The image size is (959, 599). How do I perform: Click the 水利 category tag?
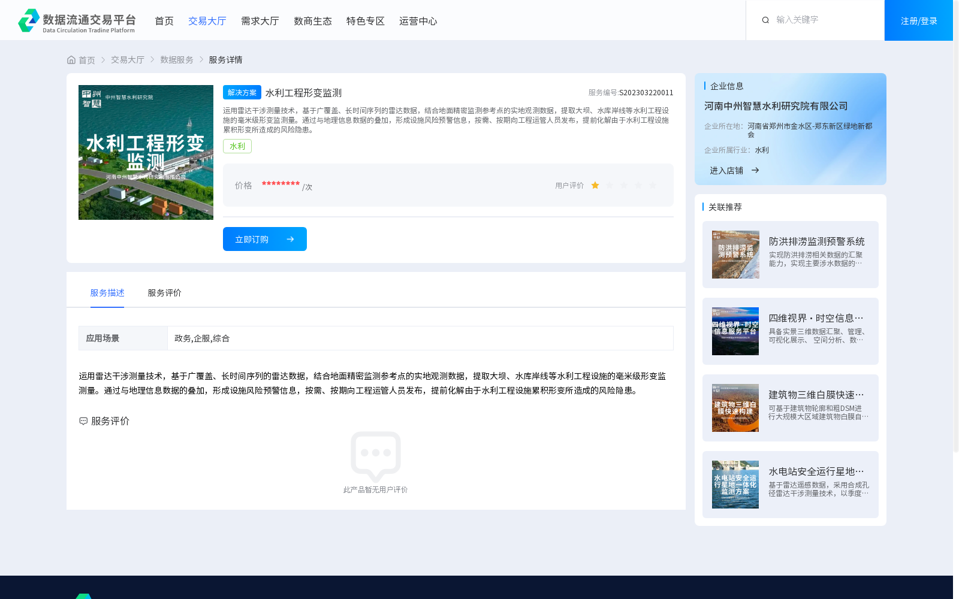point(237,146)
